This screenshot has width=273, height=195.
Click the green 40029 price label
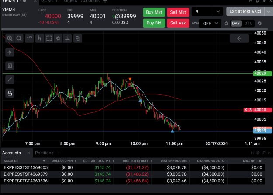coord(263,73)
